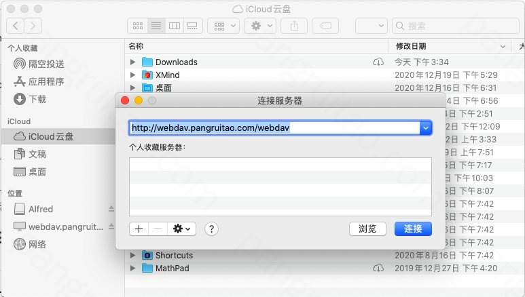Open the group-by arrangement dropdown
Viewport: 525px width, 297px height.
click(223, 26)
